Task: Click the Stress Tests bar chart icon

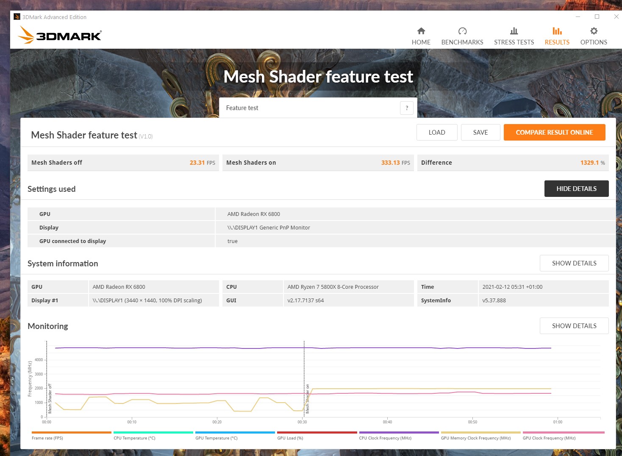Action: (514, 31)
